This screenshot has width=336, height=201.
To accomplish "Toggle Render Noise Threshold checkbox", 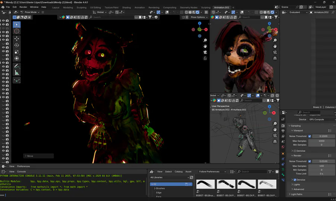I will pyautogui.click(x=309, y=161).
